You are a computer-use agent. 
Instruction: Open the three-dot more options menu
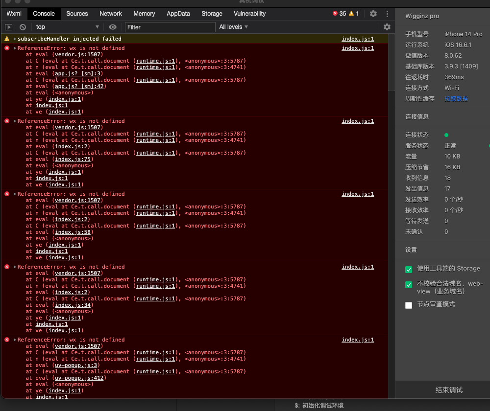[387, 14]
